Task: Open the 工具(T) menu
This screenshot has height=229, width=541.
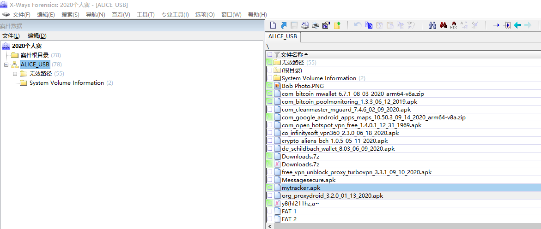Action: (x=146, y=15)
